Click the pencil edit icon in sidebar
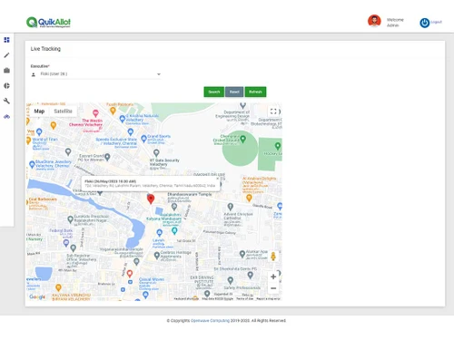This screenshot has width=454, height=340. pos(6,55)
